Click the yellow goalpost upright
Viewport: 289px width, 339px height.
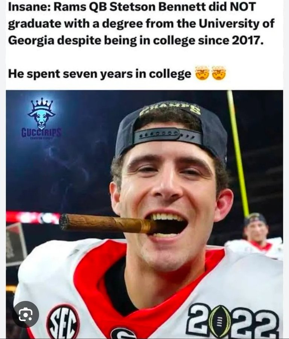click(237, 151)
